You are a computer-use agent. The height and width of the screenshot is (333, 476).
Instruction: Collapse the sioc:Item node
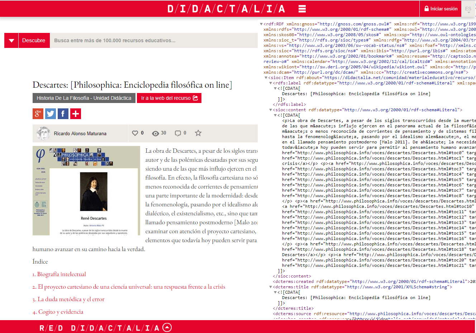(266, 78)
